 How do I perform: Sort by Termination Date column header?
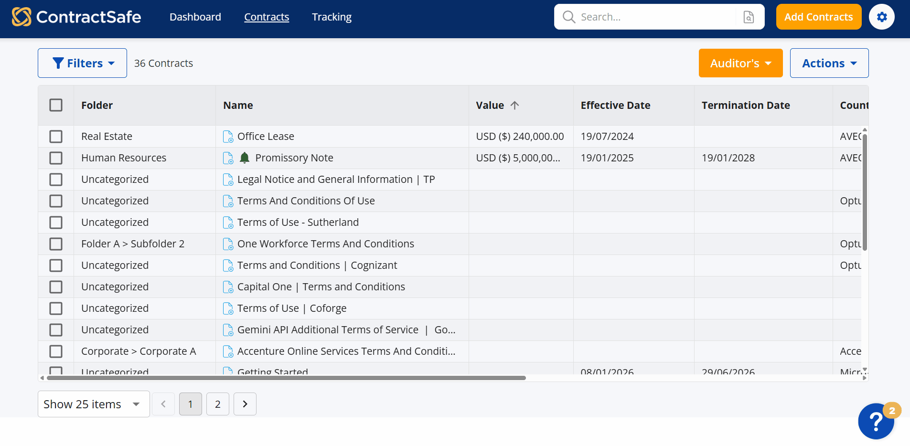coord(746,105)
